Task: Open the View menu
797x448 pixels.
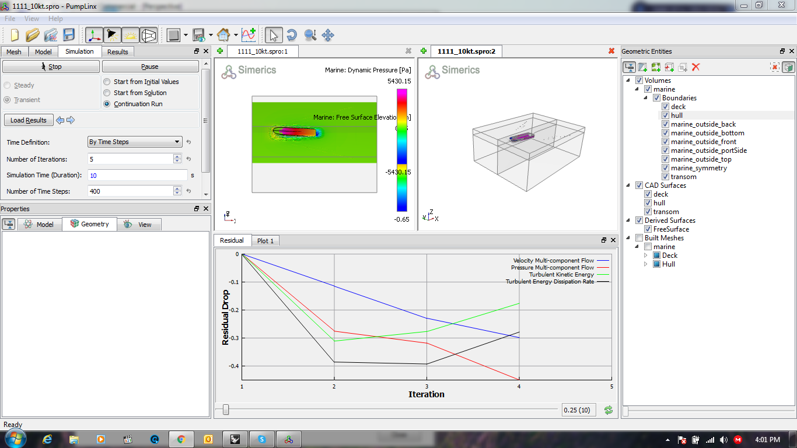Action: [32, 18]
